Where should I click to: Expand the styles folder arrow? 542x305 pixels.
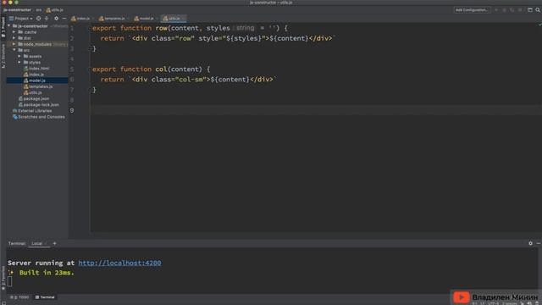coord(19,62)
